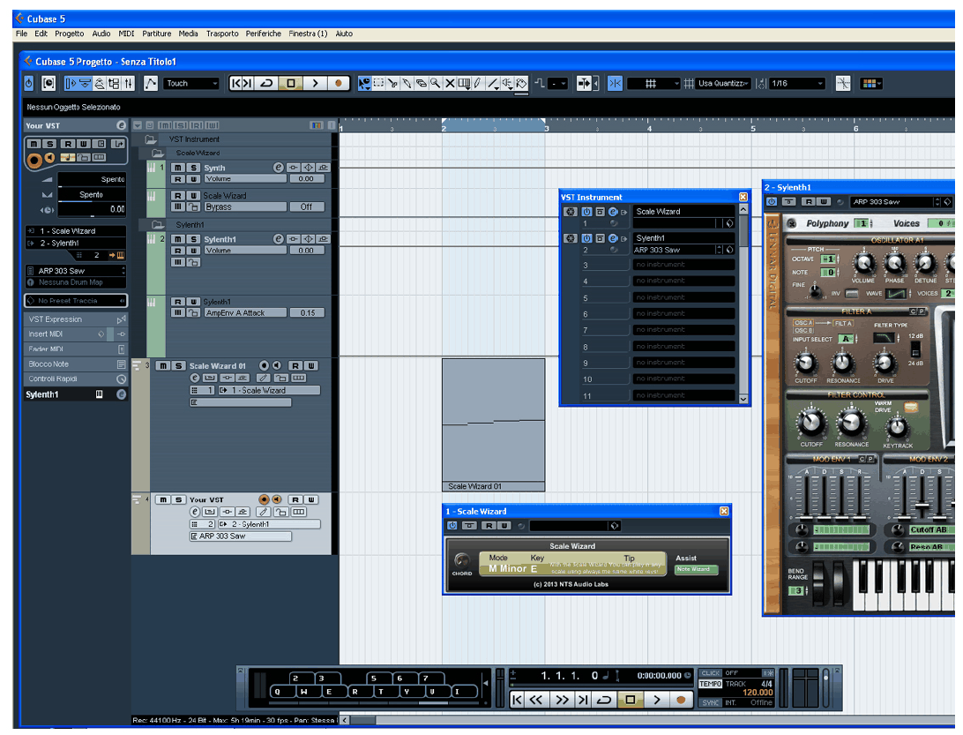
Task: Solo the Sylenth1 track
Action: pyautogui.click(x=193, y=239)
